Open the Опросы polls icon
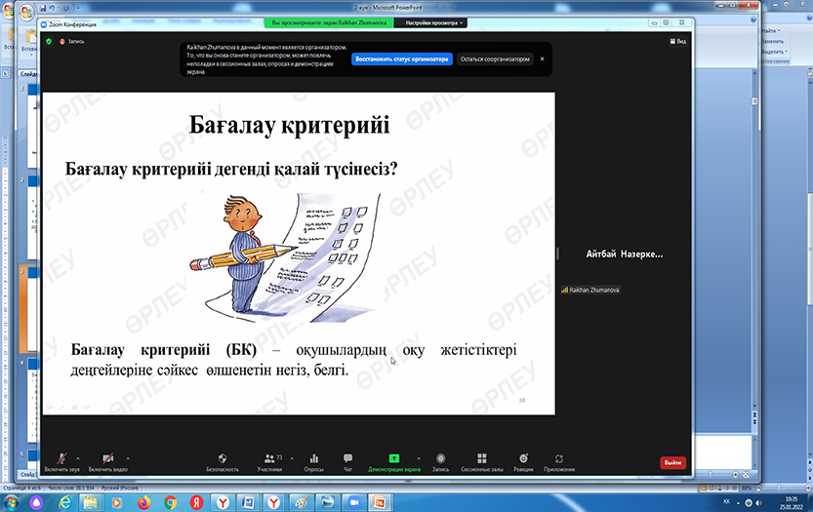The height and width of the screenshot is (512, 813). (314, 460)
